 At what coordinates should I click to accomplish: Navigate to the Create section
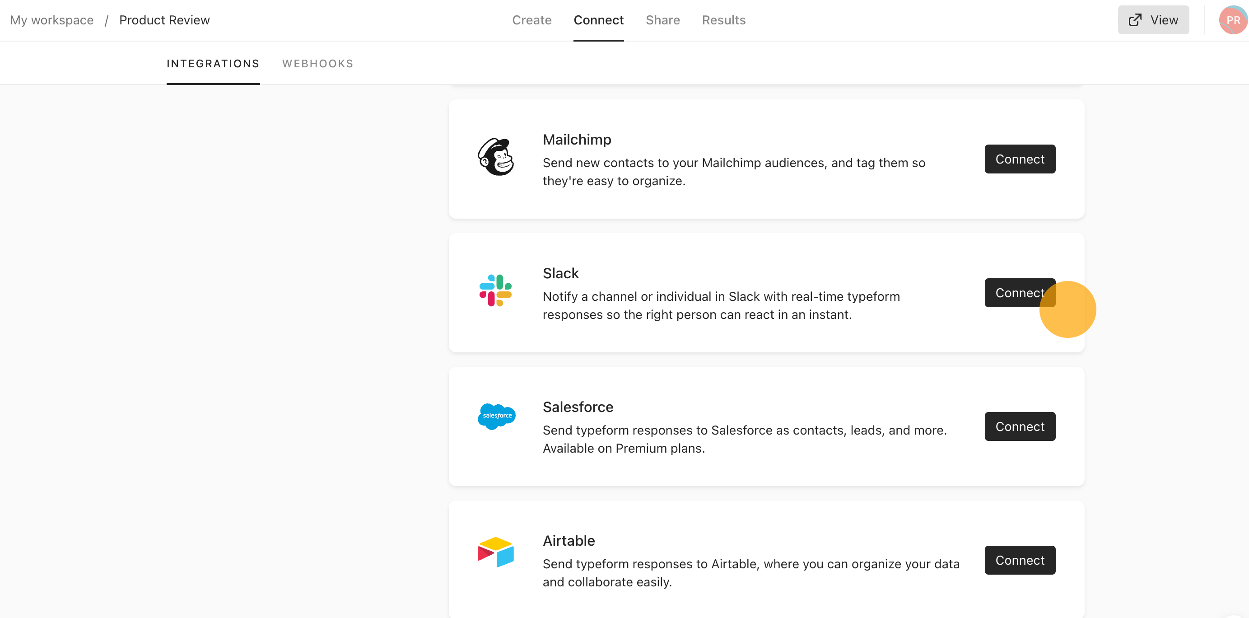click(531, 20)
